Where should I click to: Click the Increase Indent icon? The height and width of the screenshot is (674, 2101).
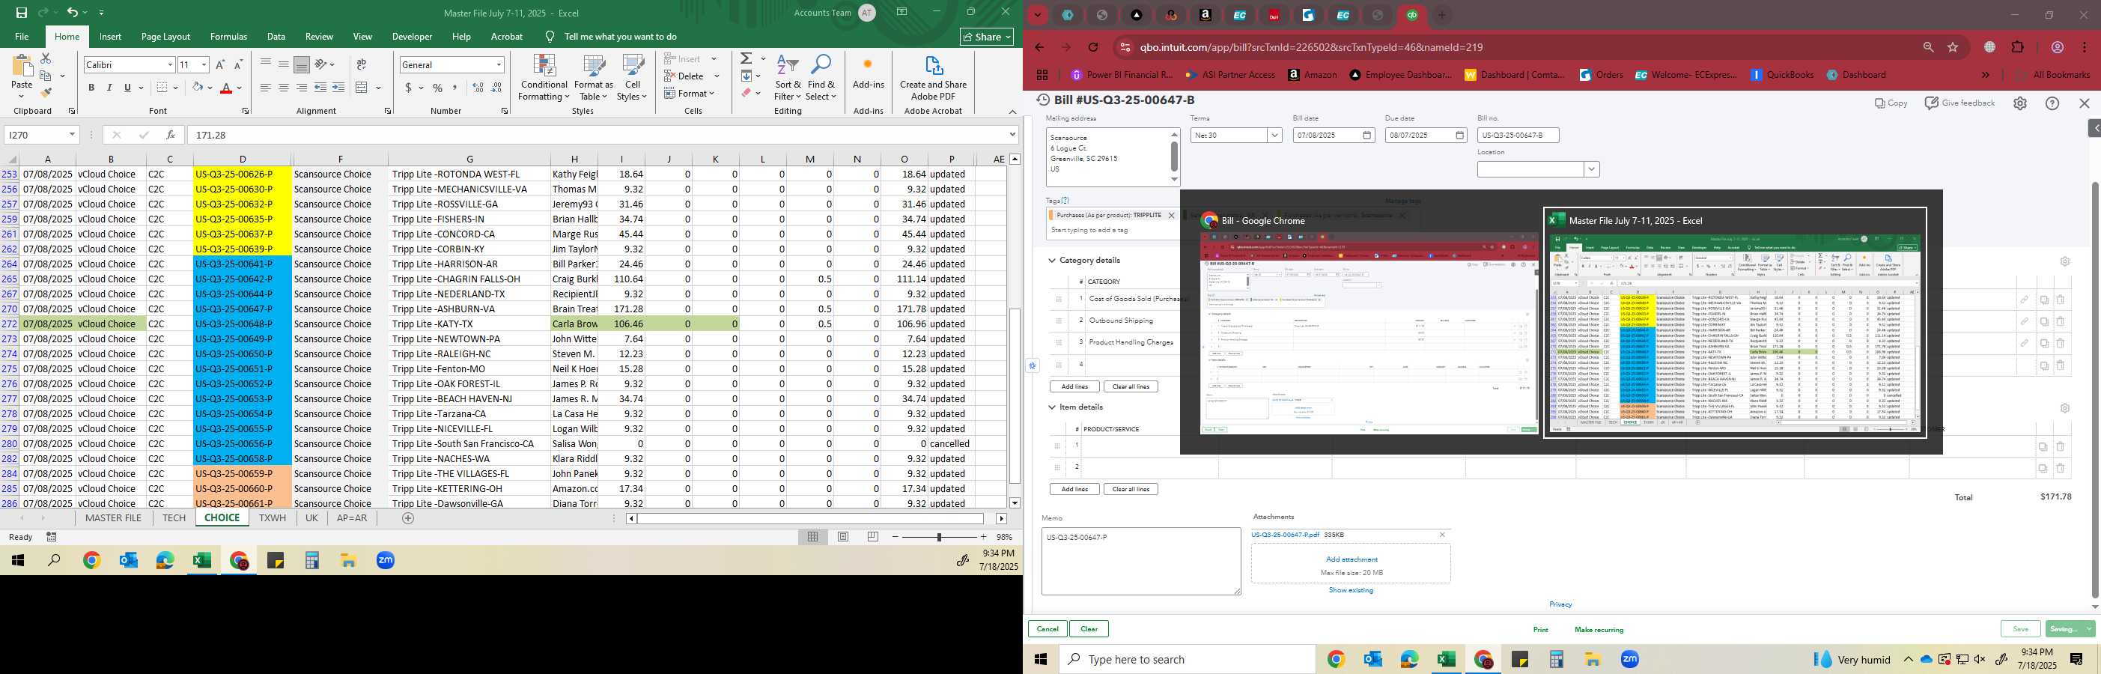pyautogui.click(x=338, y=88)
